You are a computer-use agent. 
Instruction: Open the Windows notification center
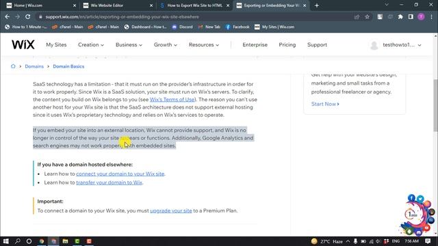(x=428, y=241)
